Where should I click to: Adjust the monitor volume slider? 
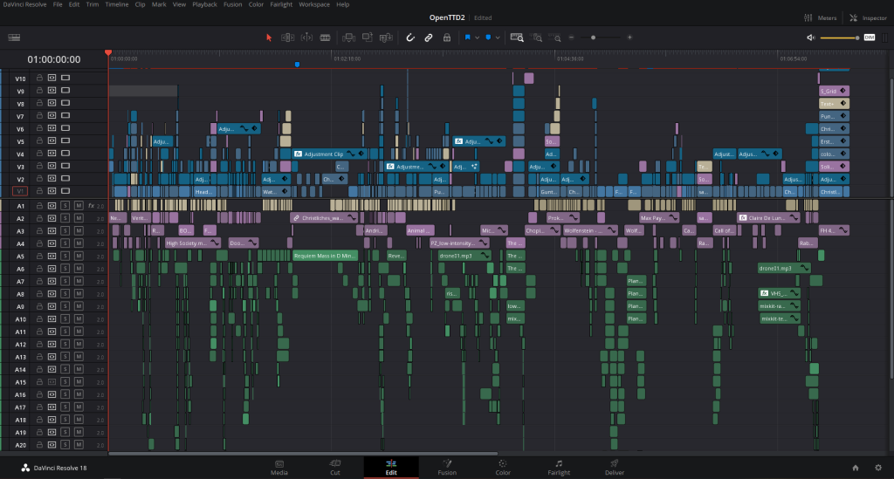[840, 38]
